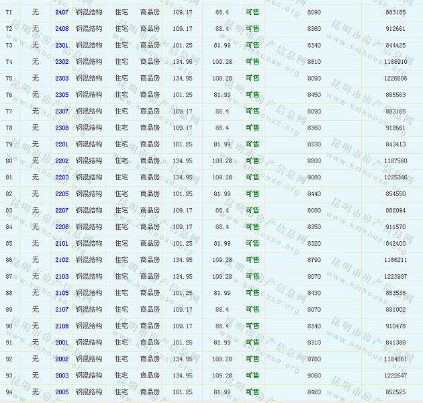Click room 2203 link
Image resolution: width=423 pixels, height=403 pixels.
coord(62,177)
